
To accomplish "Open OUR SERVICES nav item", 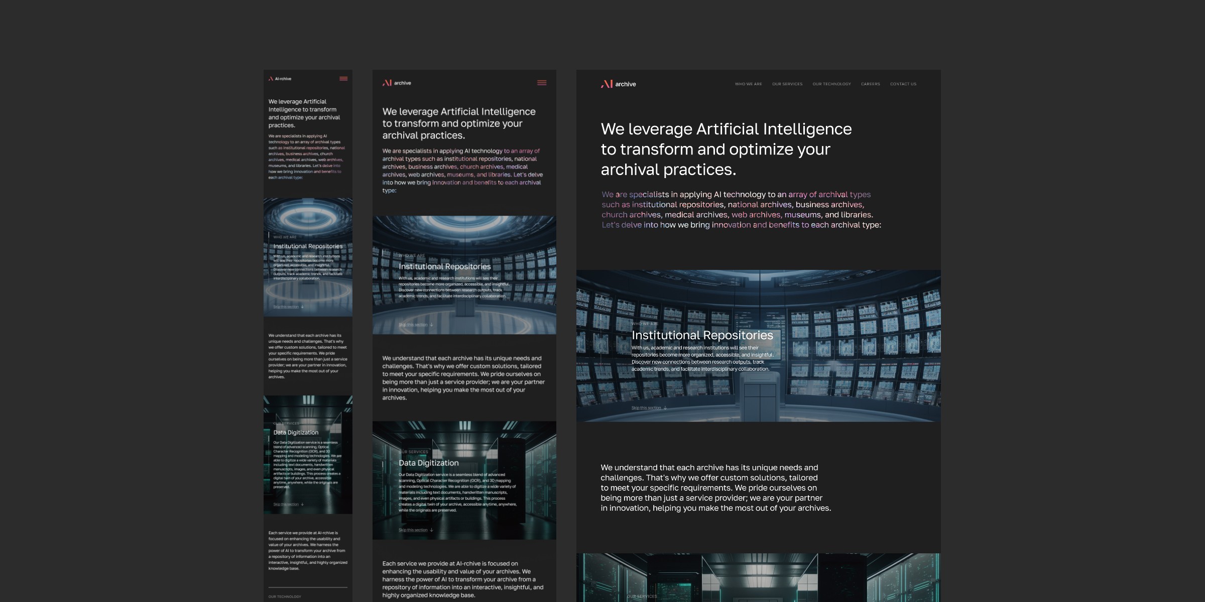I will click(x=787, y=84).
